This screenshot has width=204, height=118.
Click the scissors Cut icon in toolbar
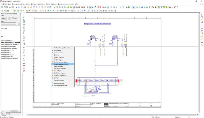click(17, 7)
